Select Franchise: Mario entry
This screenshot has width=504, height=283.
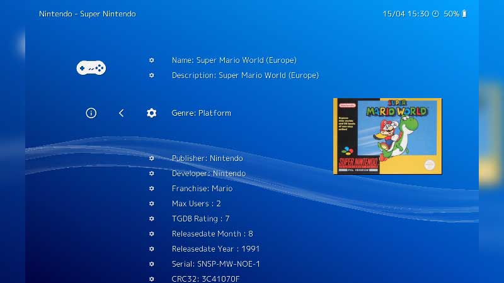tap(202, 188)
